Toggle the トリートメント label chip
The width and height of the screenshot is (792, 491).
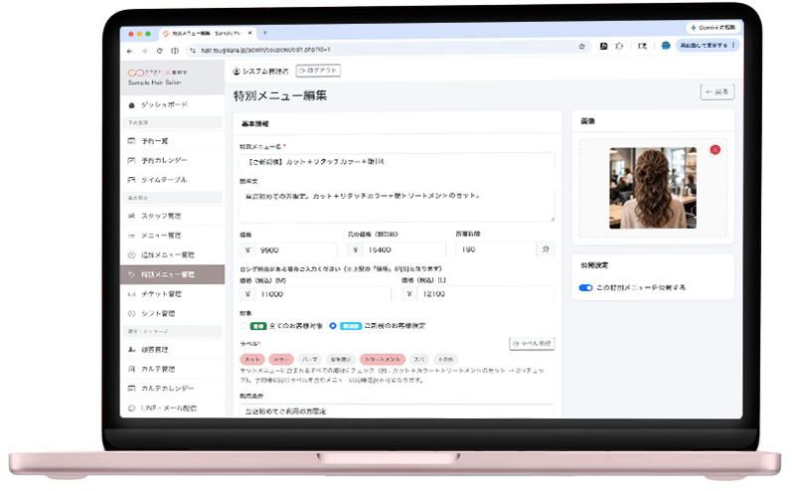pyautogui.click(x=383, y=359)
